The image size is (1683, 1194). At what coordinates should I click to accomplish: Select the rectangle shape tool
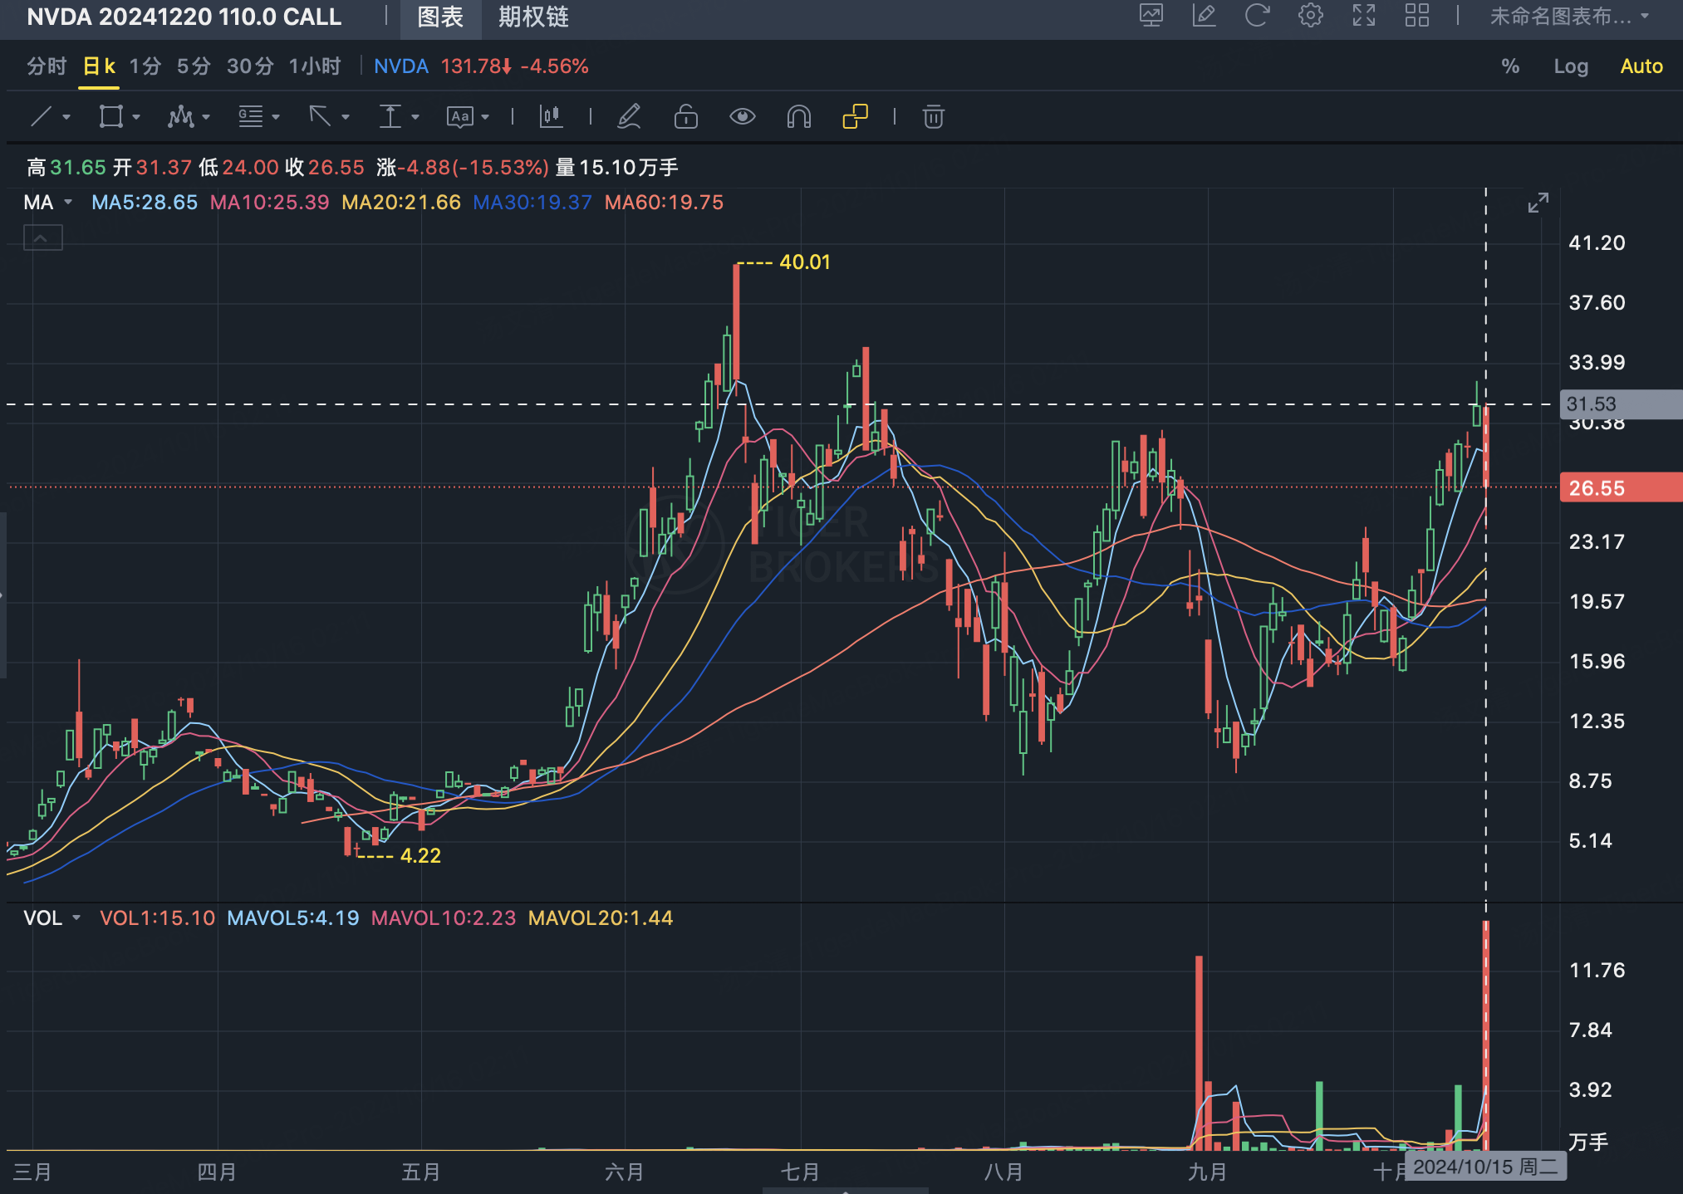coord(110,116)
